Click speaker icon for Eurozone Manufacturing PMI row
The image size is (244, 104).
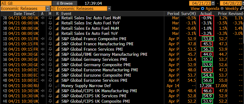(x=42, y=70)
